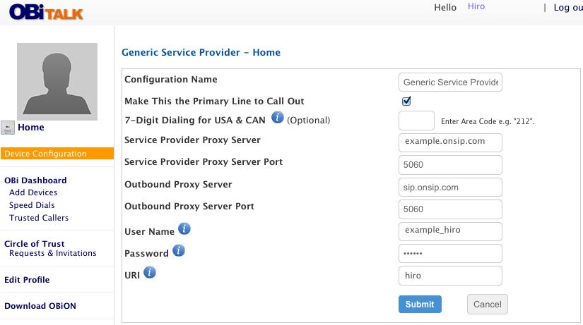Click the 7-Digit Dialing info icon
583x325 pixels.
pos(278,117)
